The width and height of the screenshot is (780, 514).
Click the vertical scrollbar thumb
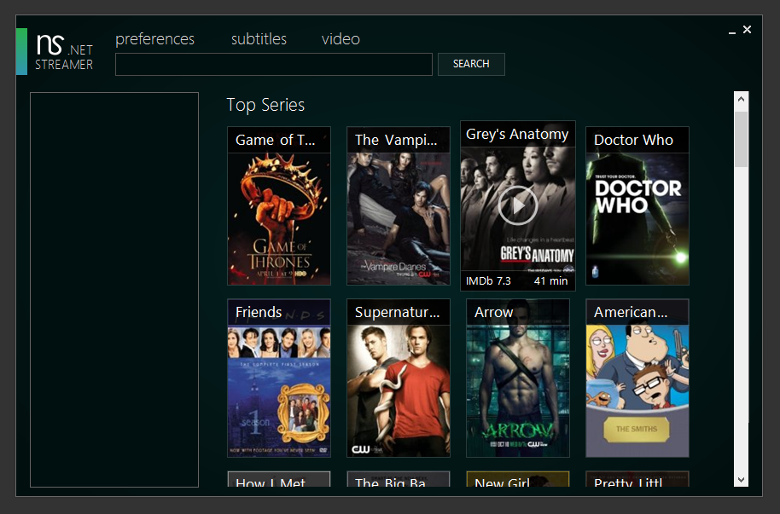742,139
